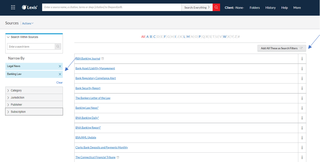Open Search: Everything filter dropdown
320x162 pixels.
[197, 8]
